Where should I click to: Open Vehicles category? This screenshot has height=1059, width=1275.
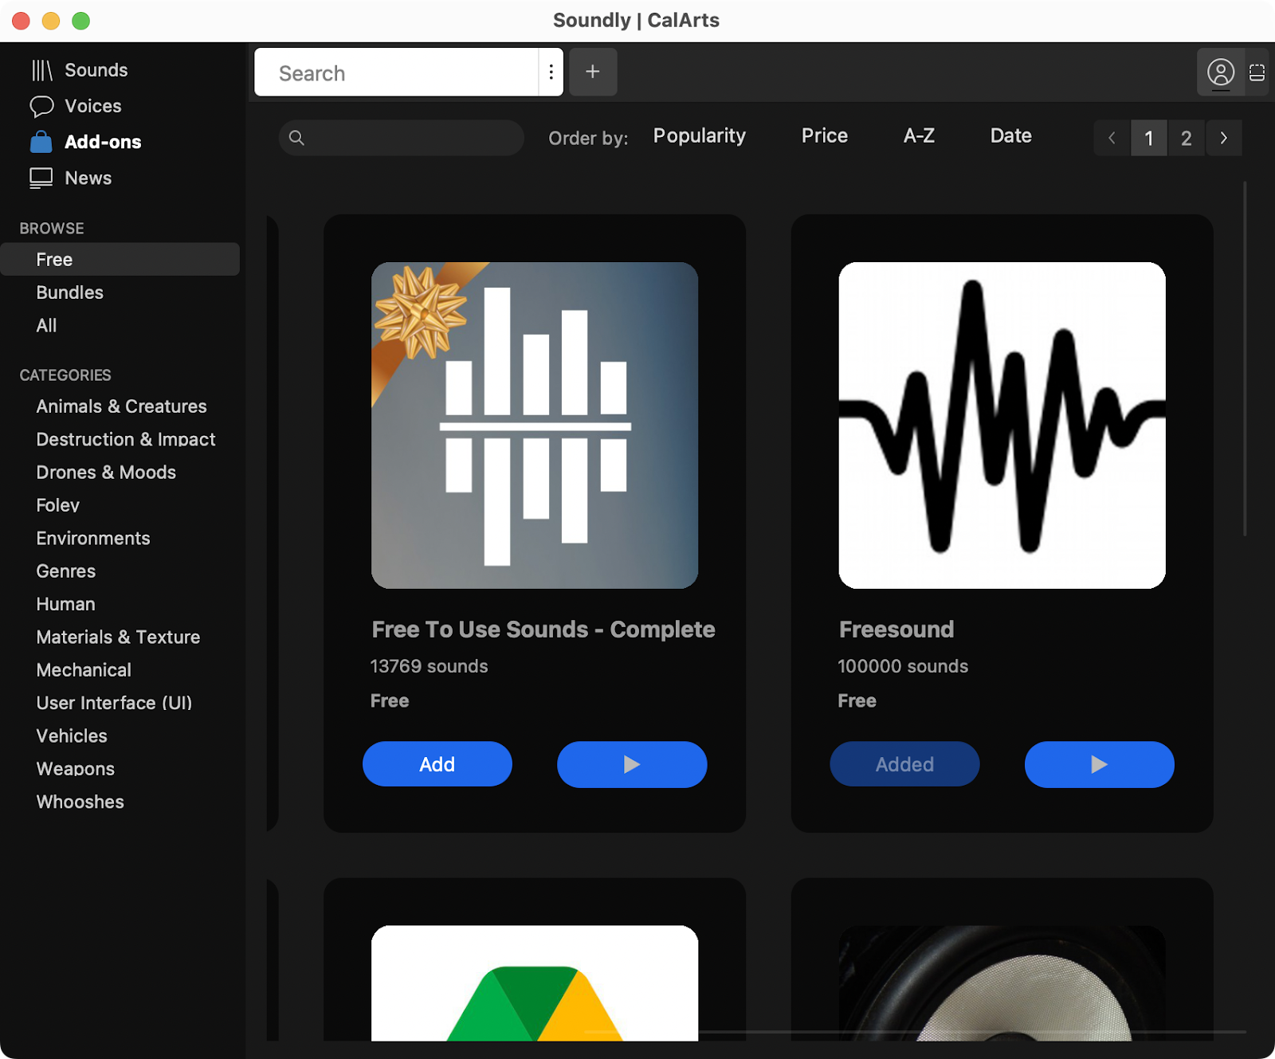72,736
